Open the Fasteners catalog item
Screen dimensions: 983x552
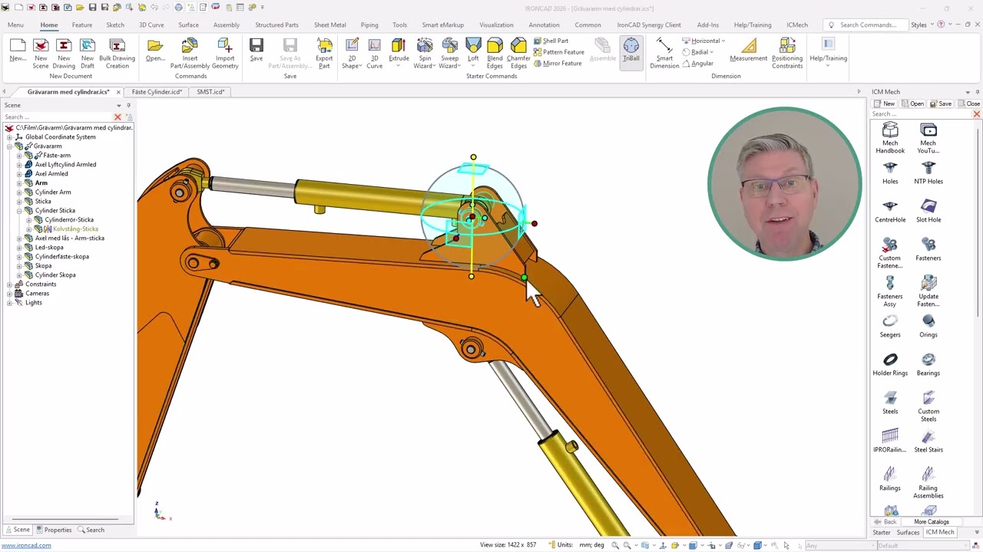tap(928, 249)
